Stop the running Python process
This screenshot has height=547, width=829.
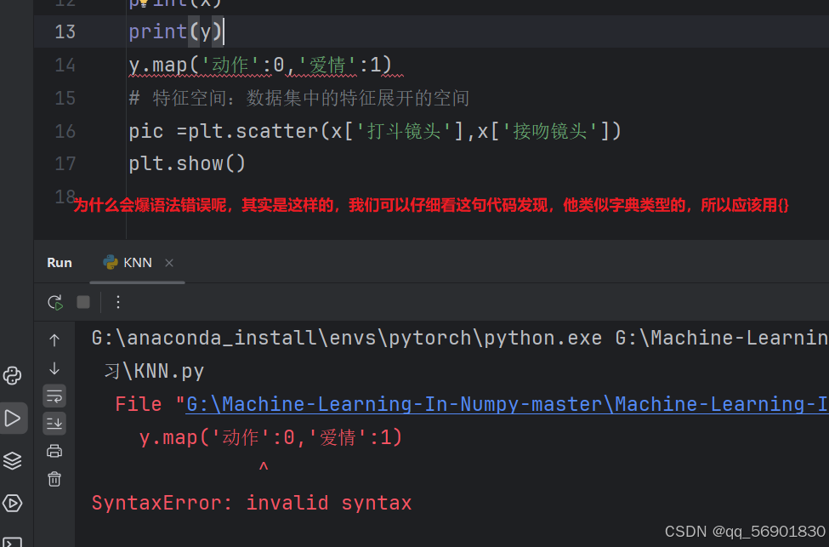82,302
